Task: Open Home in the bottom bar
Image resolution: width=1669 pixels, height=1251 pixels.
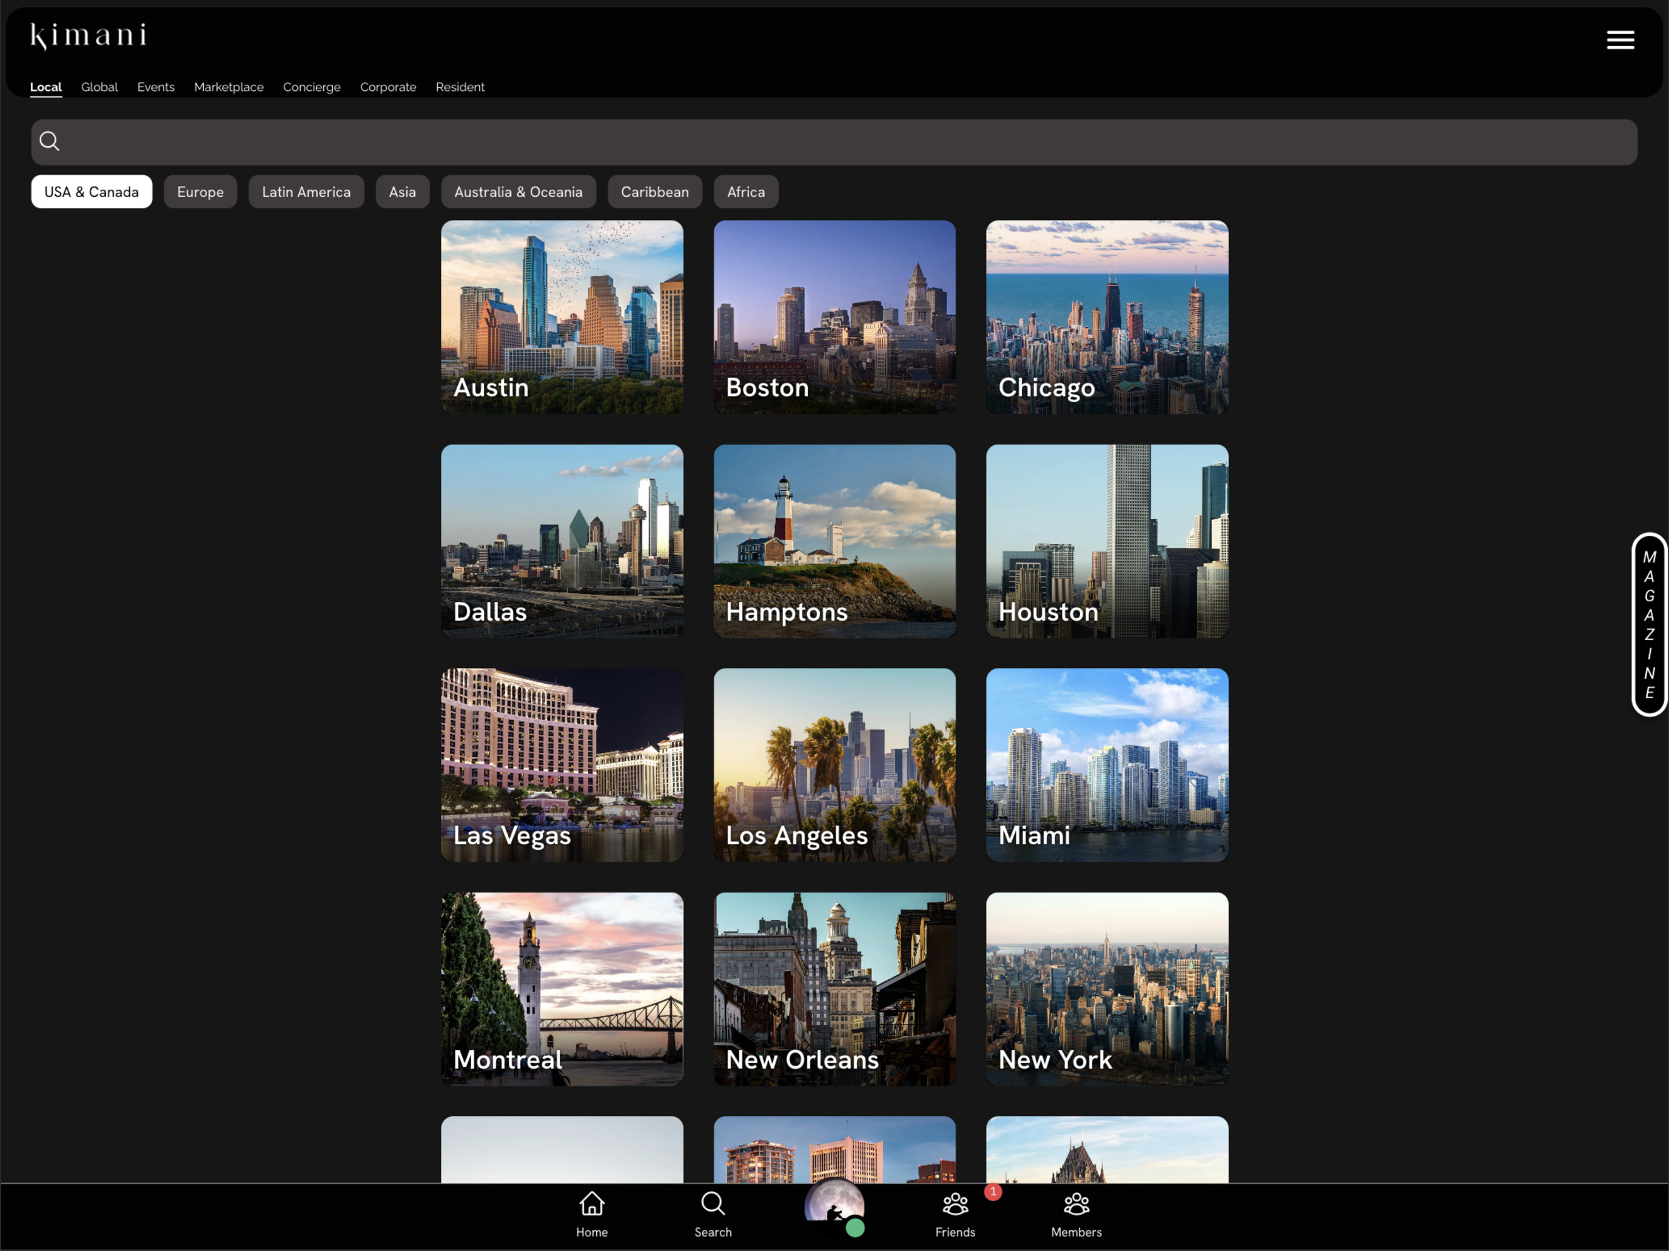Action: point(591,1213)
